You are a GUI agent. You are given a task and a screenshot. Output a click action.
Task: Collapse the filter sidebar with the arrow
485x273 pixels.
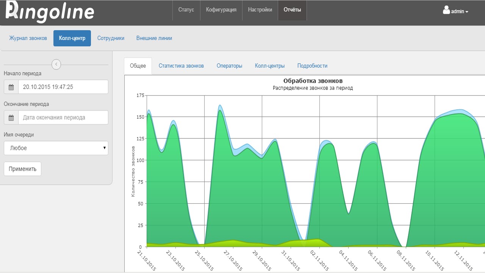pyautogui.click(x=56, y=64)
